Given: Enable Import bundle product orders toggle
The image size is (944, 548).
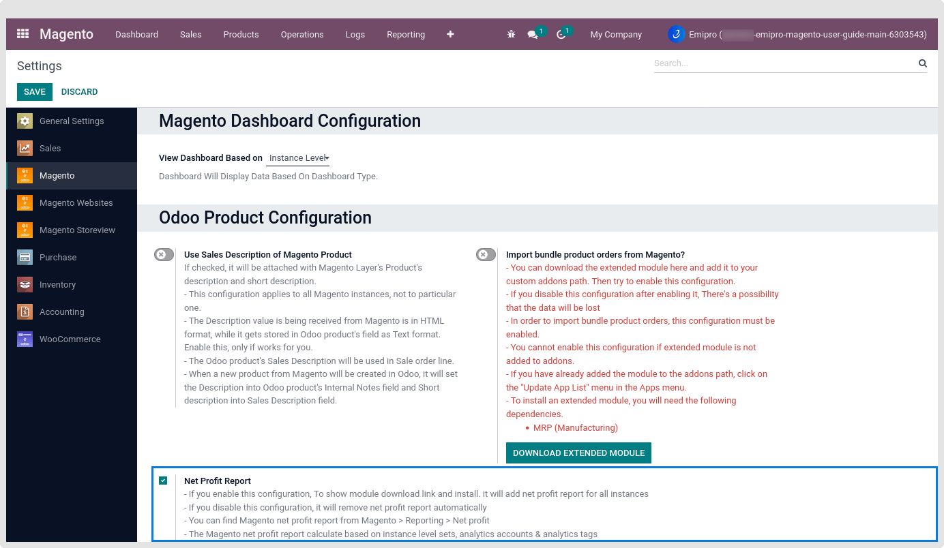Looking at the screenshot, I should [x=486, y=255].
